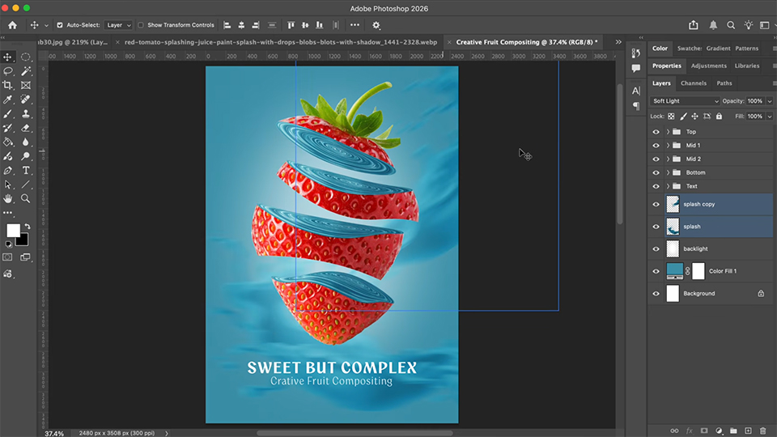Select the Crop tool
777x437 pixels.
click(8, 85)
